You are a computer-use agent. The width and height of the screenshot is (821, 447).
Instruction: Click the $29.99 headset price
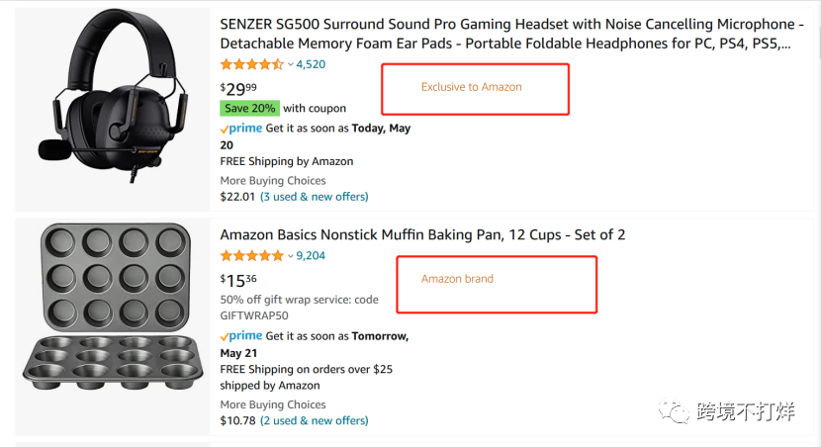pos(237,88)
